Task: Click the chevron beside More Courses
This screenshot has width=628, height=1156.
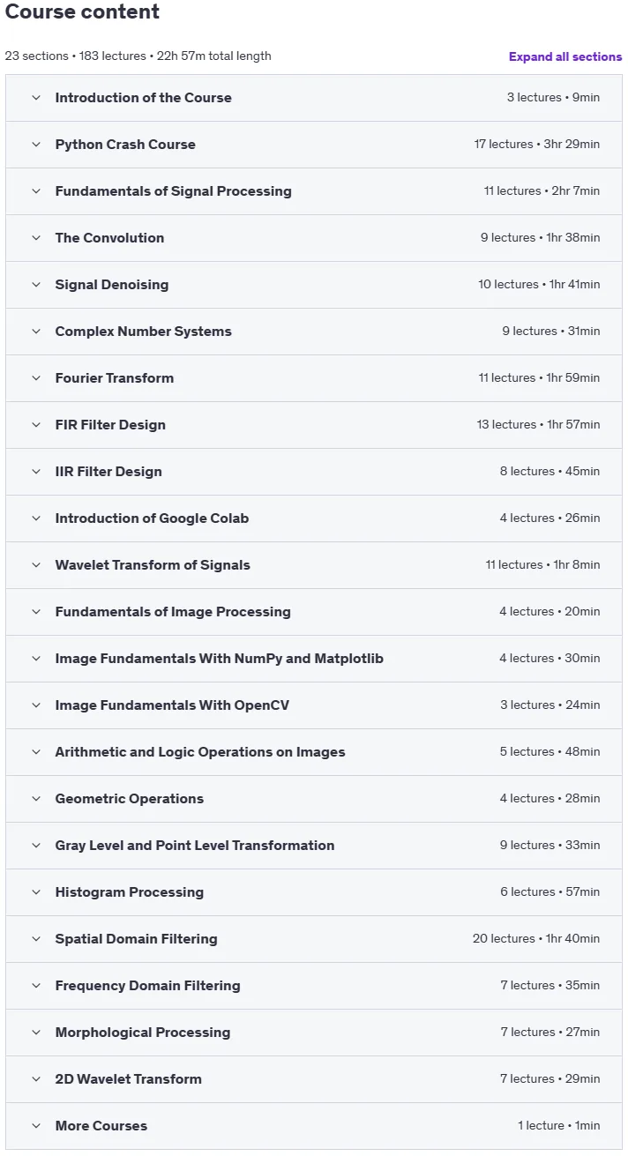Action: click(36, 1126)
